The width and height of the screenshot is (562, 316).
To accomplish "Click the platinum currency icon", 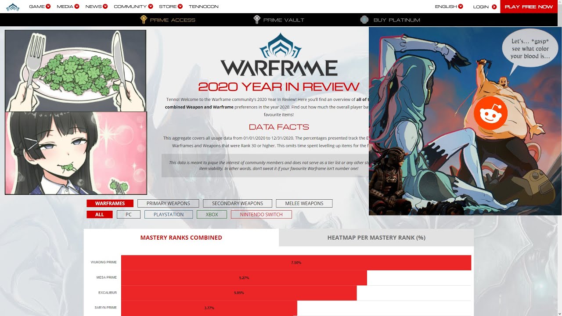I will click(364, 20).
